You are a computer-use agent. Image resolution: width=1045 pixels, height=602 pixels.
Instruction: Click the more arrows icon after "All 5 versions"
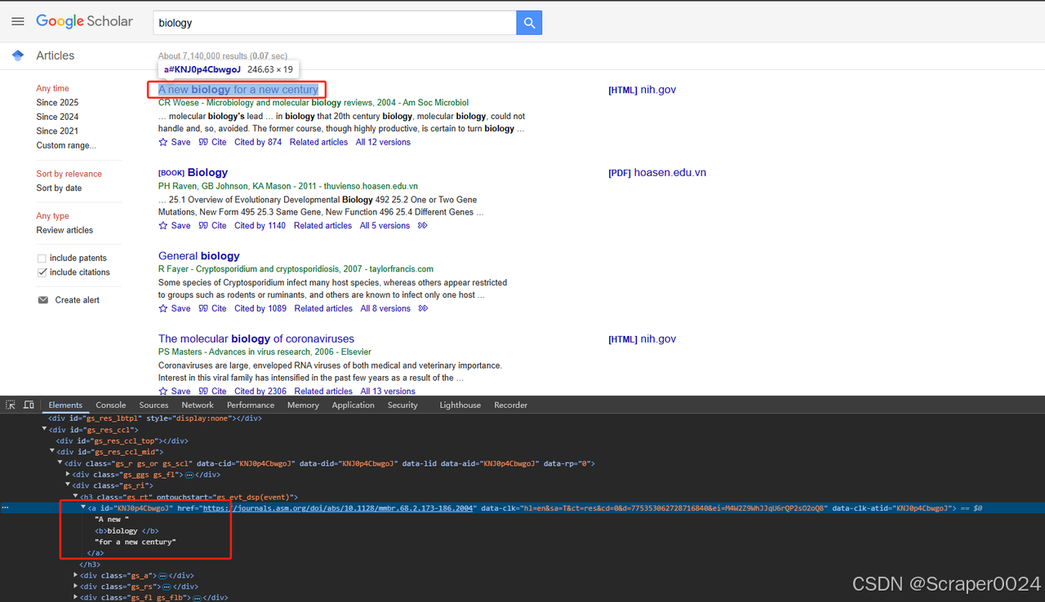[423, 226]
